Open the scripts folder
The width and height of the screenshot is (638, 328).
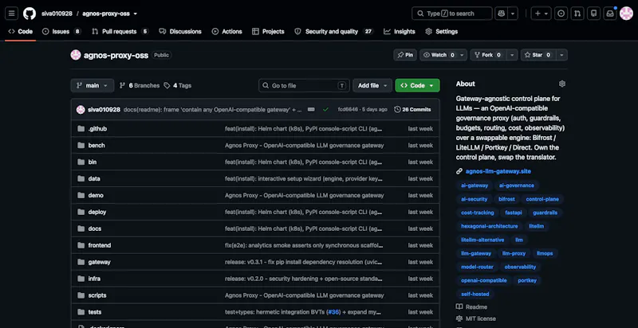click(97, 295)
